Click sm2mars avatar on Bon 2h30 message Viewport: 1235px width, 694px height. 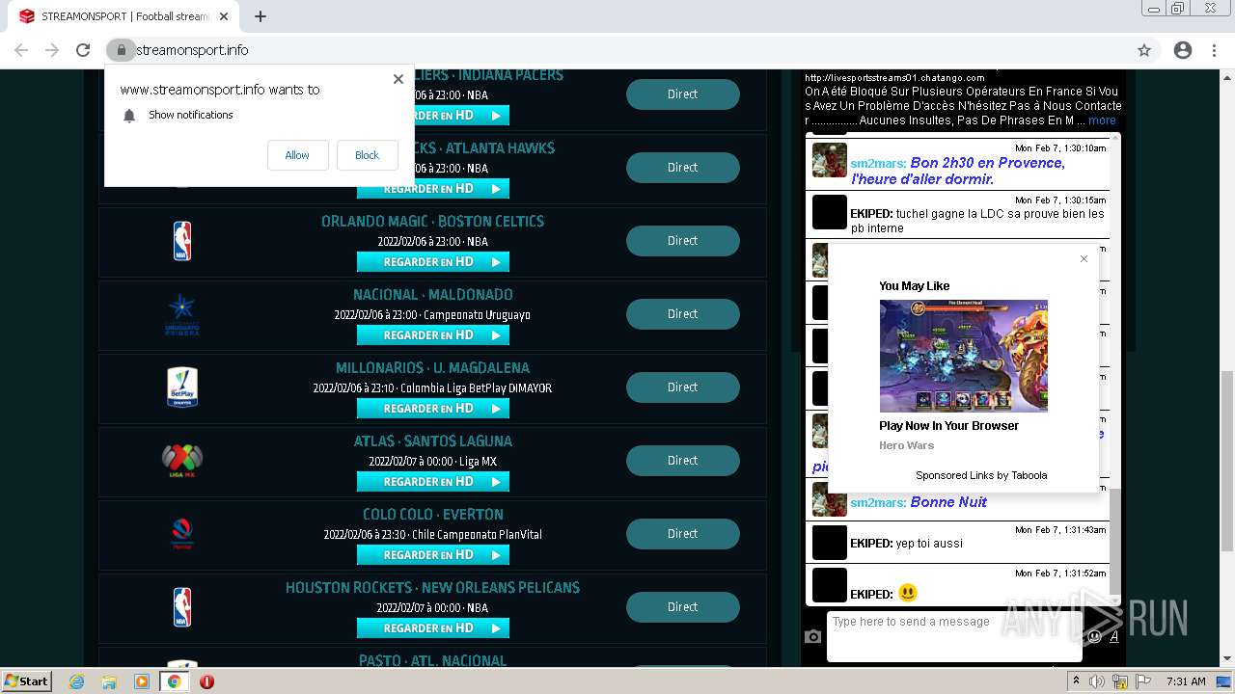829,160
